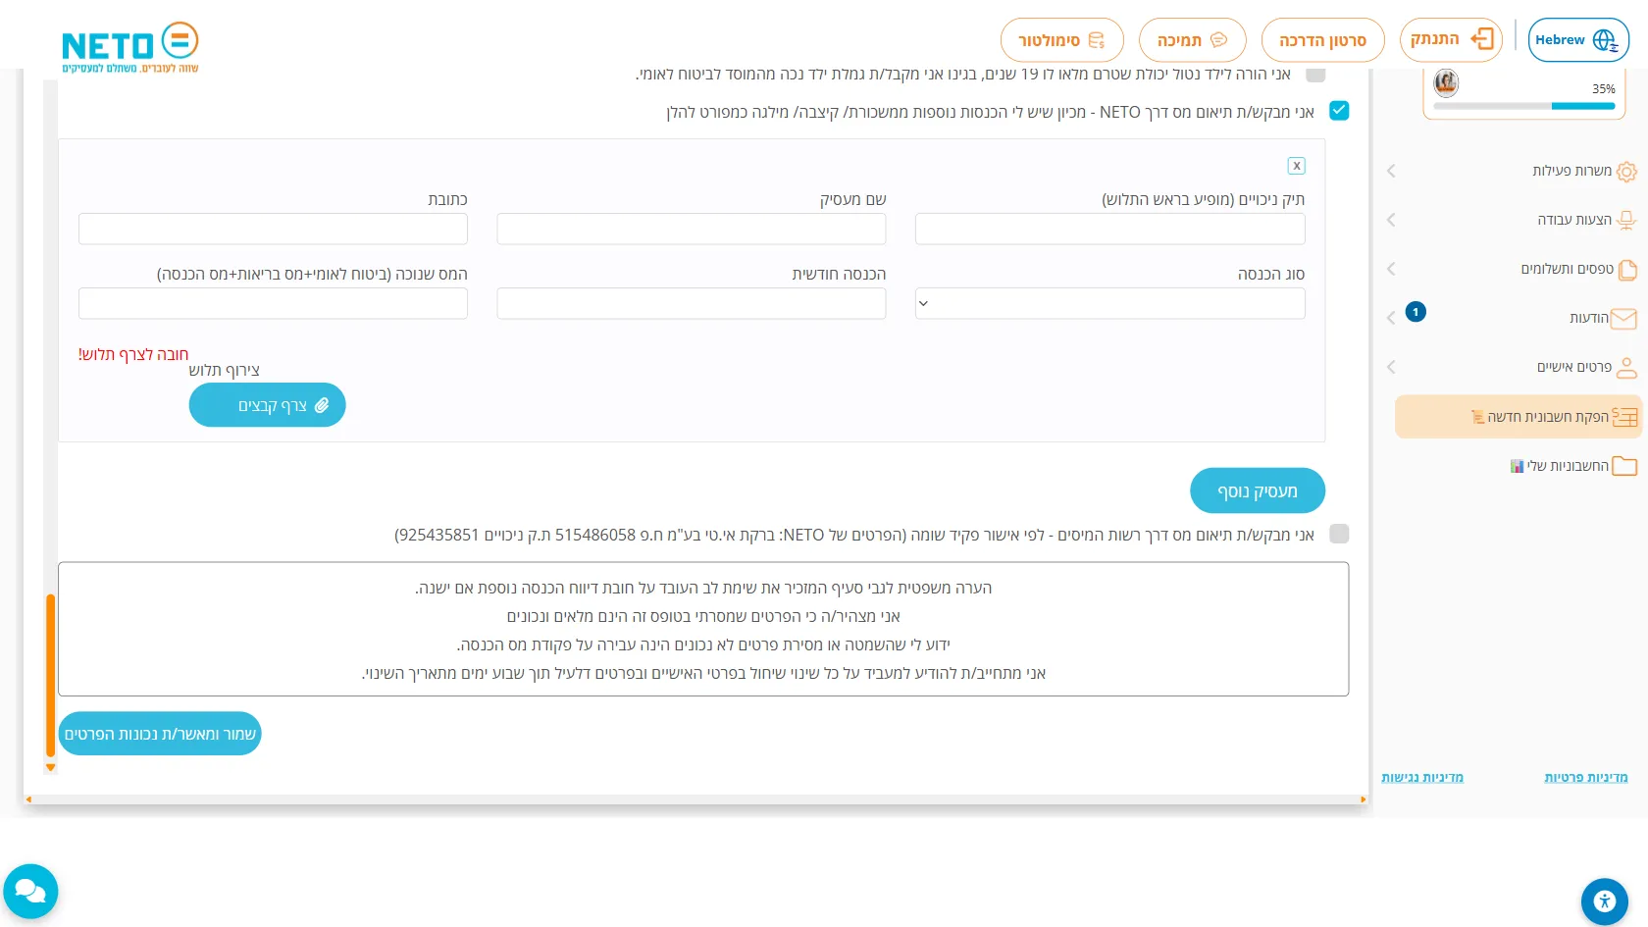Expand the משרות פעילות menu chevron

coord(1391,171)
